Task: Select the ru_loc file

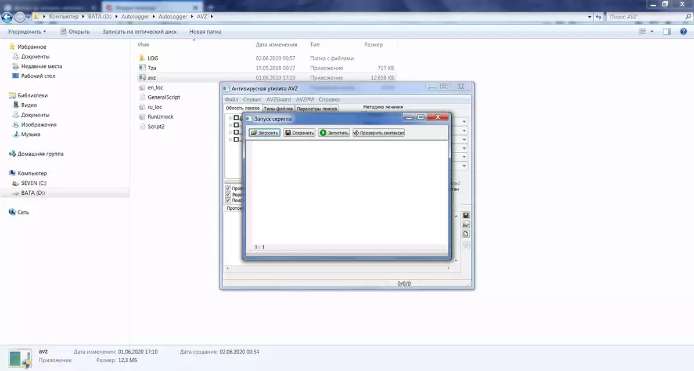Action: click(154, 107)
